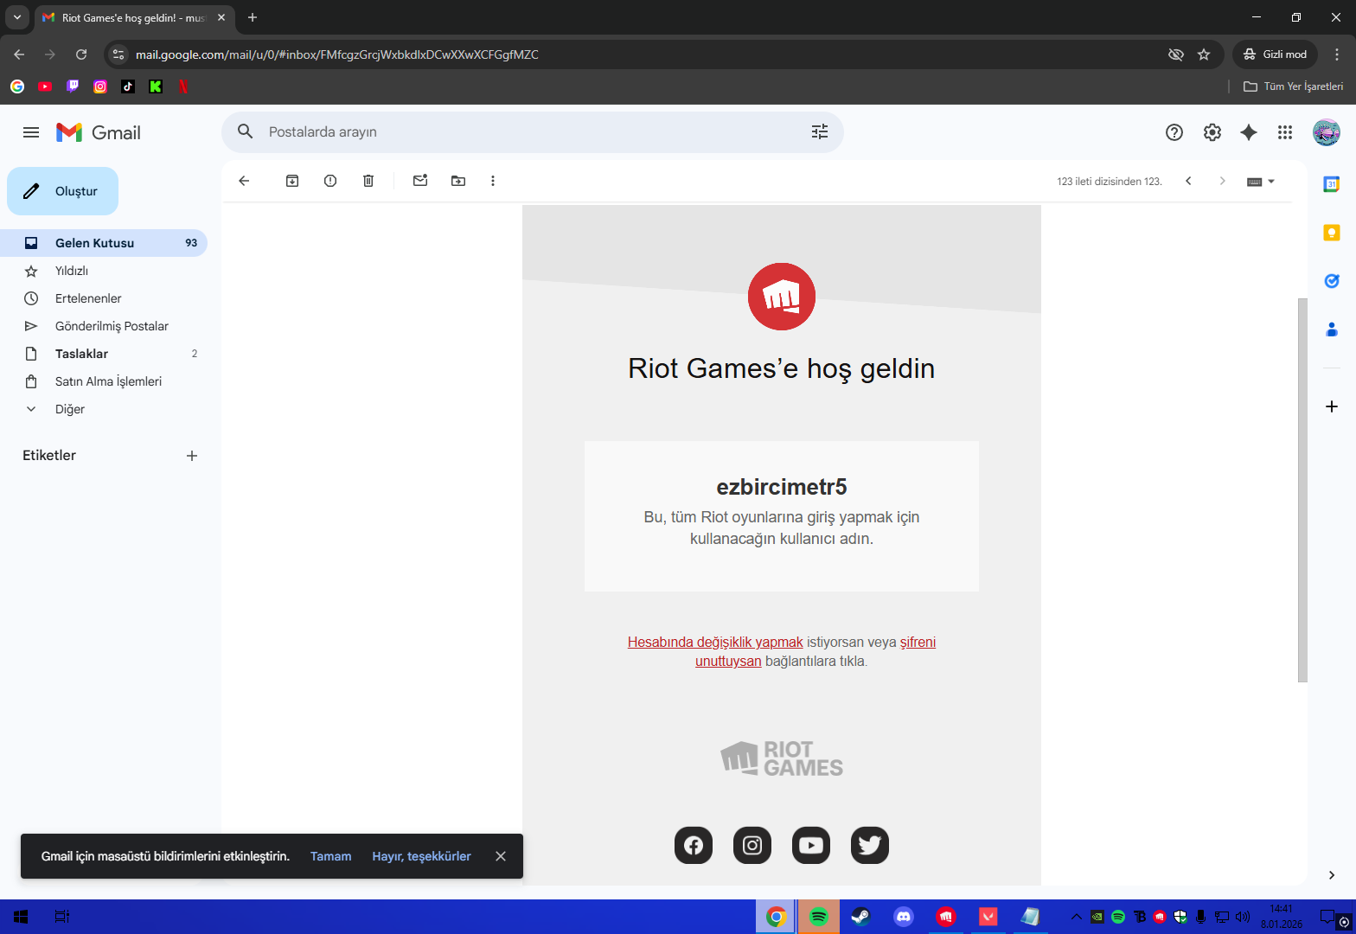Viewport: 1356px width, 934px height.
Task: Click the Gizli mod incognito button
Action: pyautogui.click(x=1276, y=54)
